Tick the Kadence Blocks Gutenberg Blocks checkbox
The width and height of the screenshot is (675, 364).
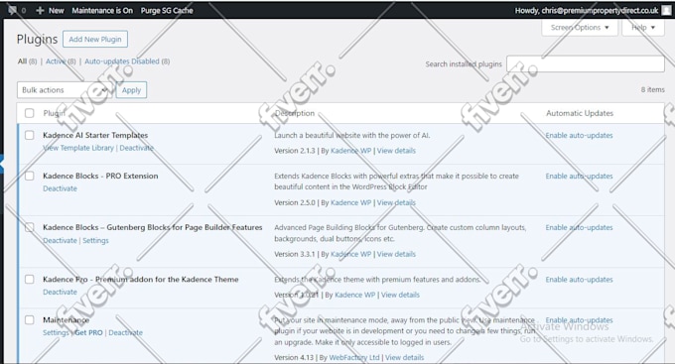[x=29, y=227]
